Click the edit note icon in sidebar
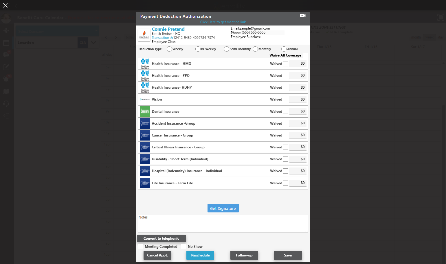 [6, 67]
